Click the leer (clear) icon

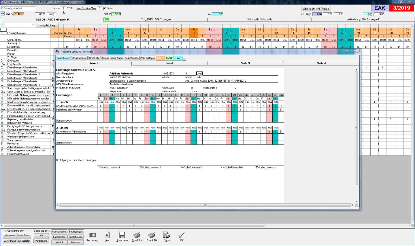click(x=107, y=235)
